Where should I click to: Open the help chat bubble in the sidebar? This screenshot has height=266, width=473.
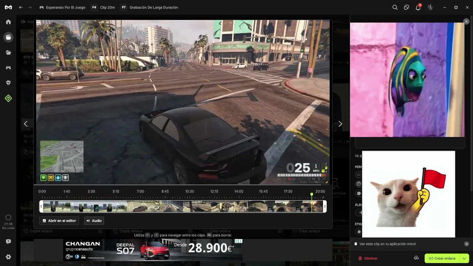[x=8, y=242]
